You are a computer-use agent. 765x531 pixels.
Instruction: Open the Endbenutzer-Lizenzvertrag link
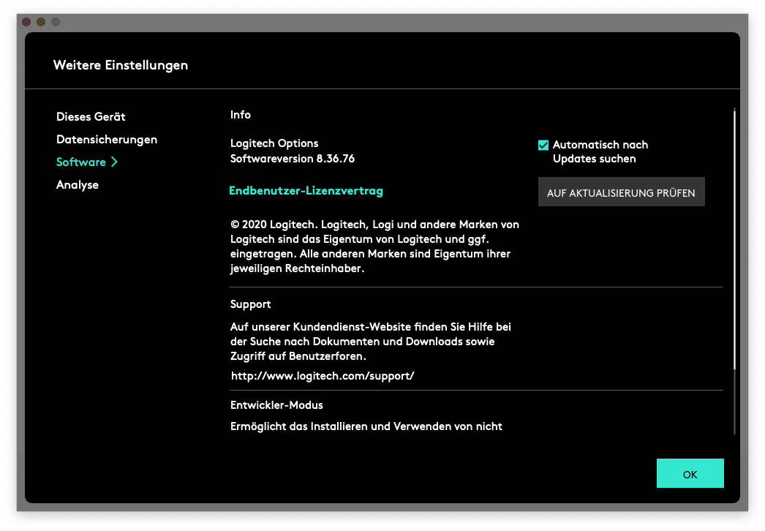[306, 191]
